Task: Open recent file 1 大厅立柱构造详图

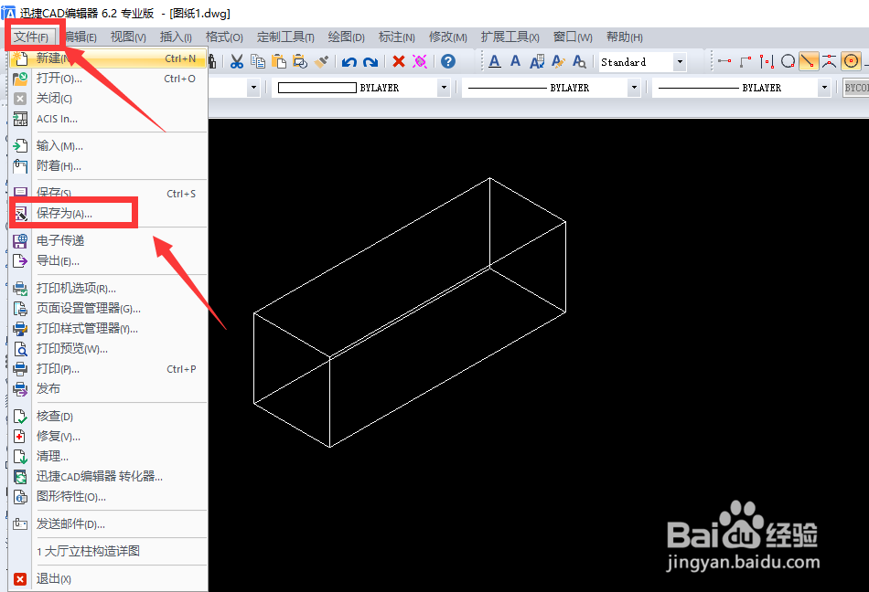Action: coord(108,551)
